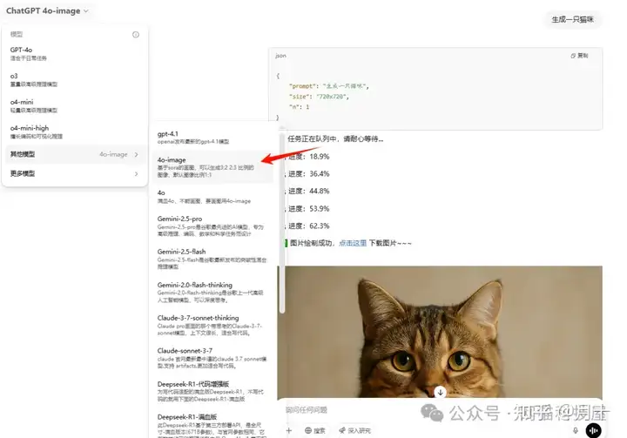Choose Gemini-2.5-flash from the list
627x438 pixels.
[212, 259]
